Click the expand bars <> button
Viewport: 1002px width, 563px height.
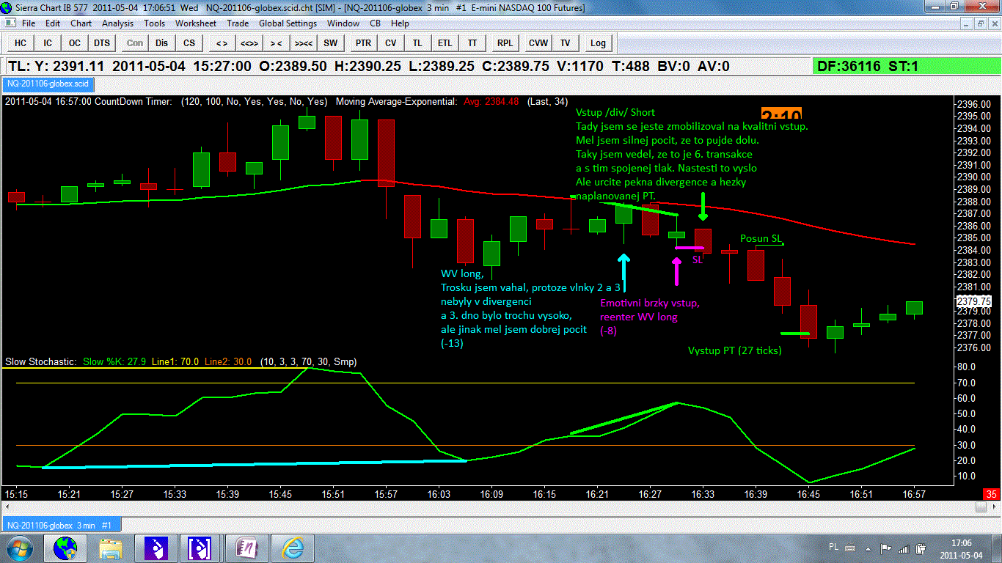(222, 43)
